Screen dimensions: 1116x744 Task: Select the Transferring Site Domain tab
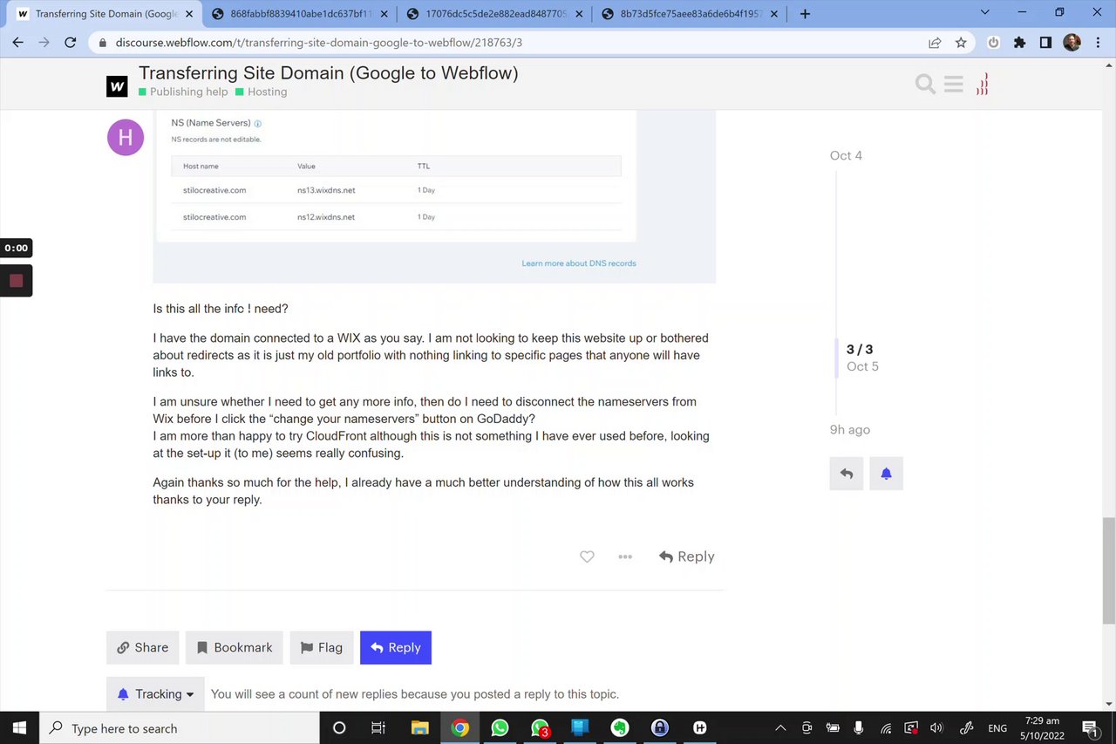pos(105,14)
